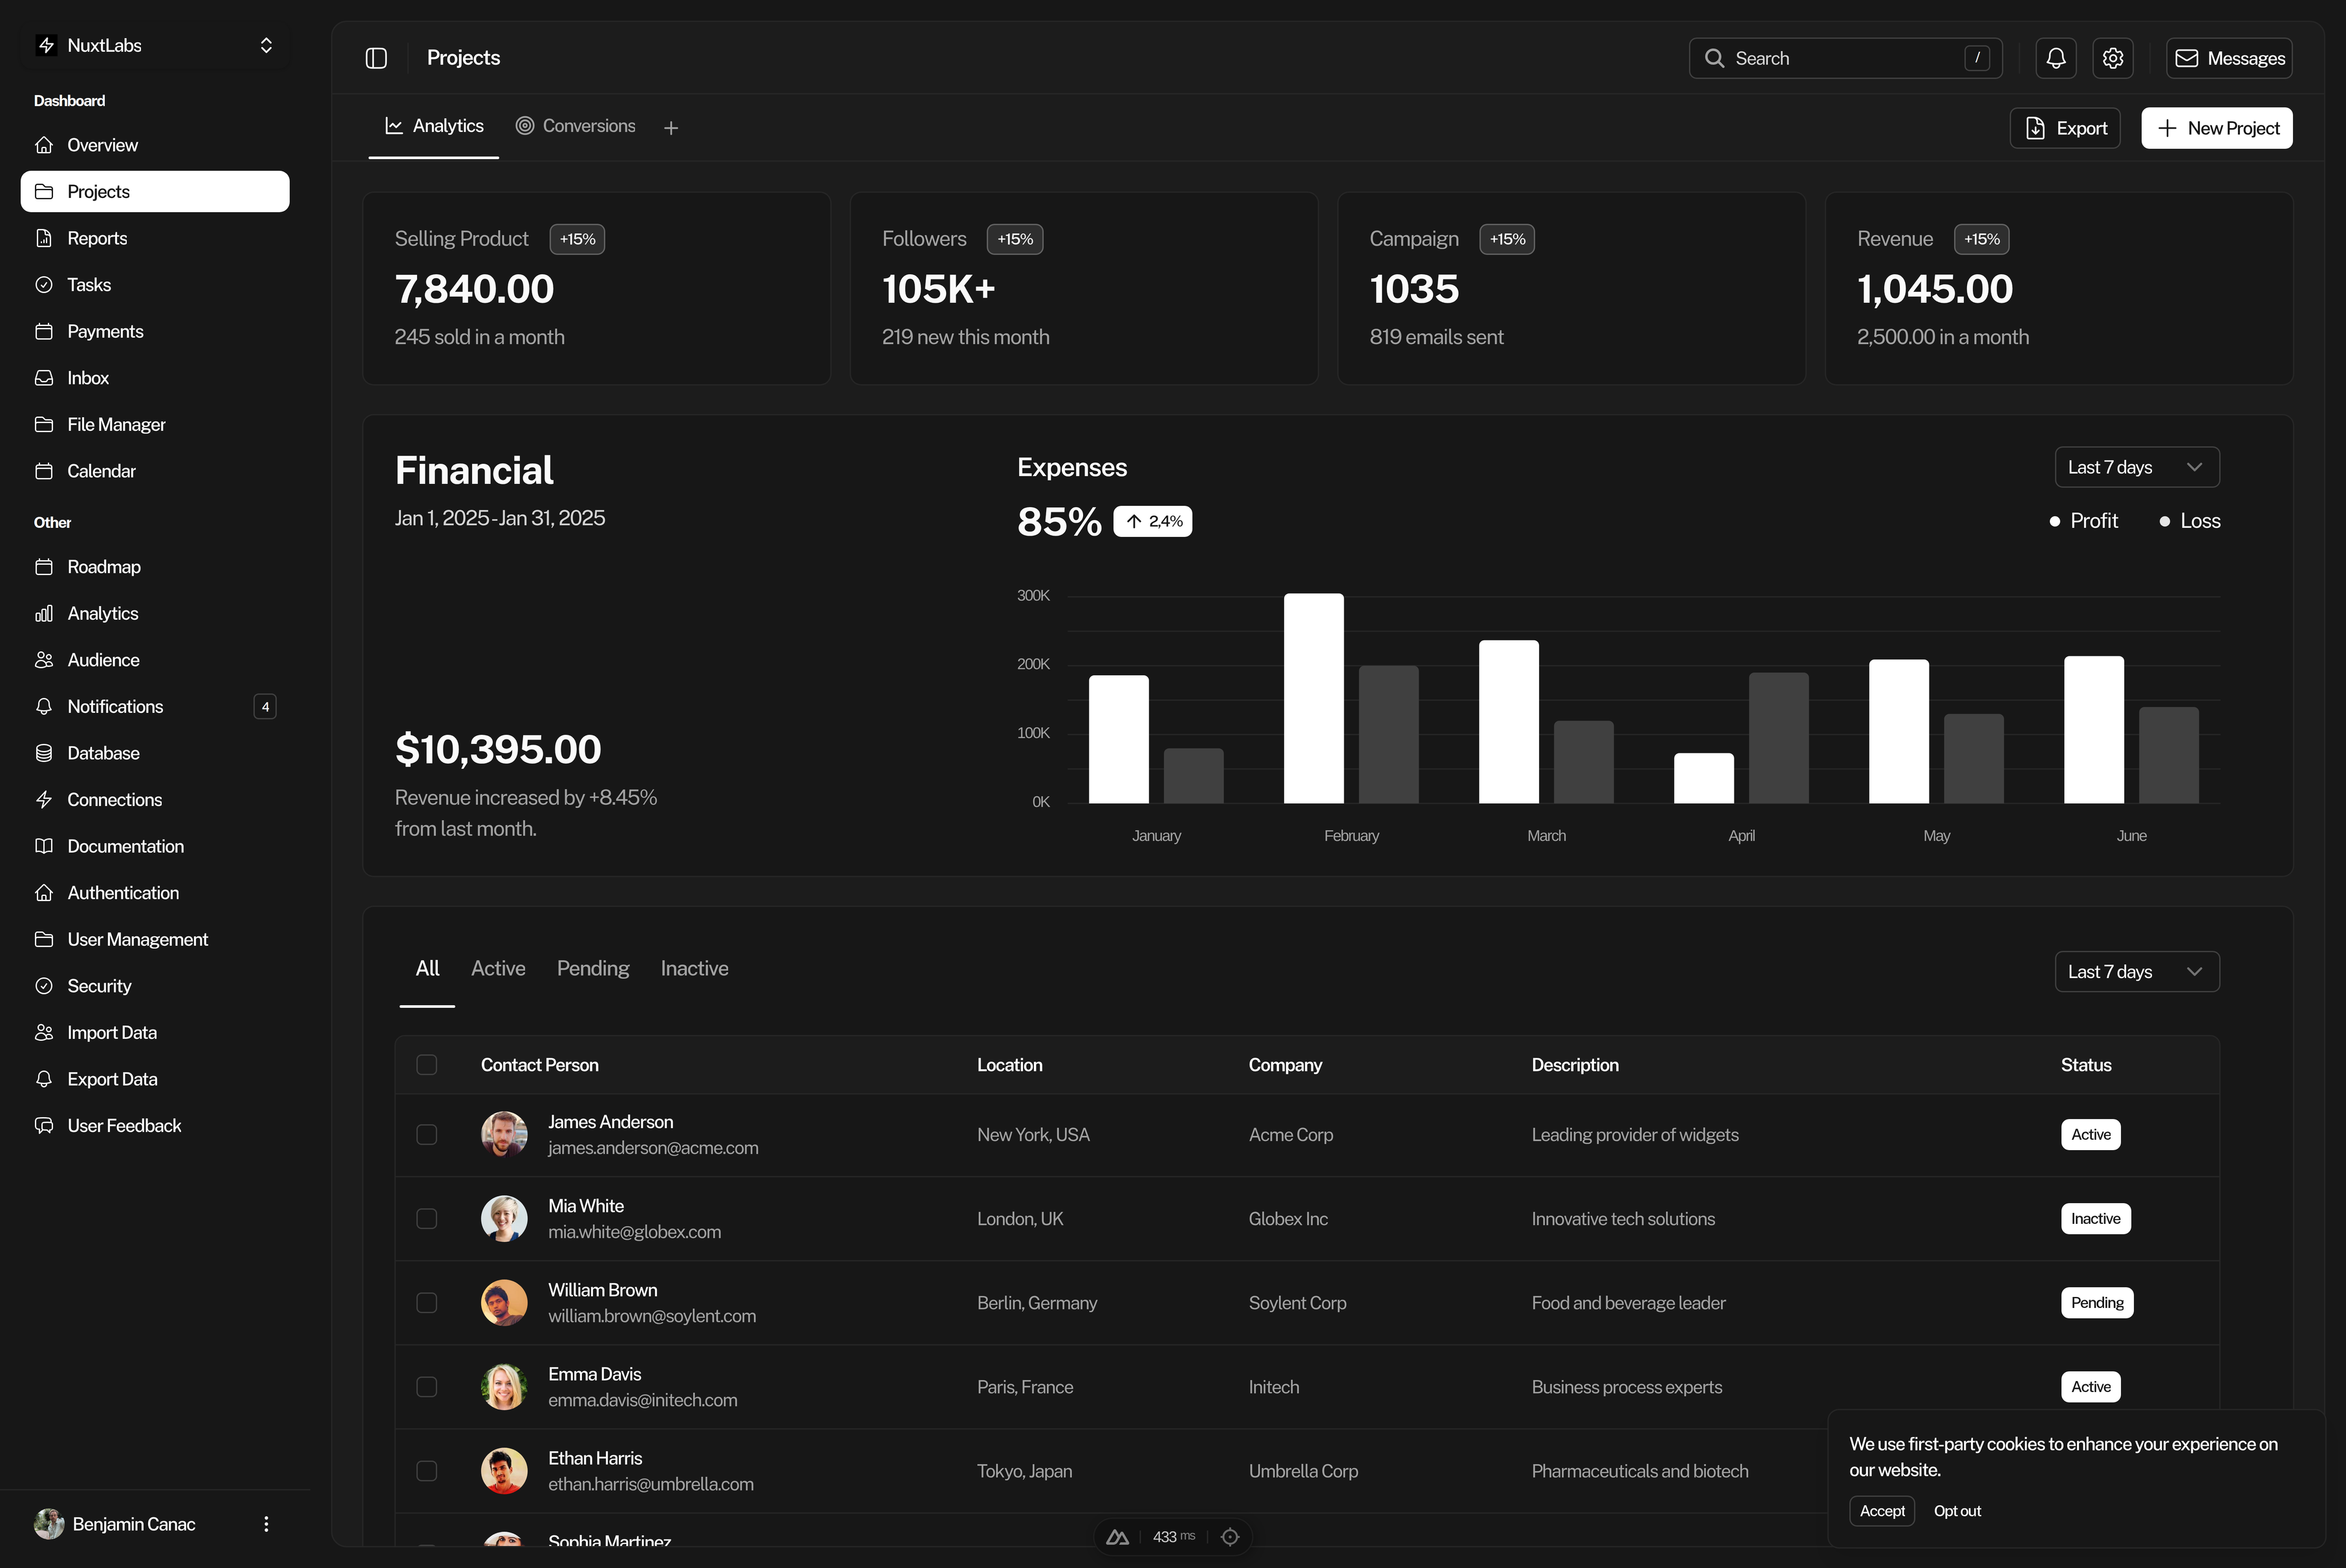Toggle the Loss series in the chart legend
Screen dimensions: 2346x1568
coord(2189,520)
